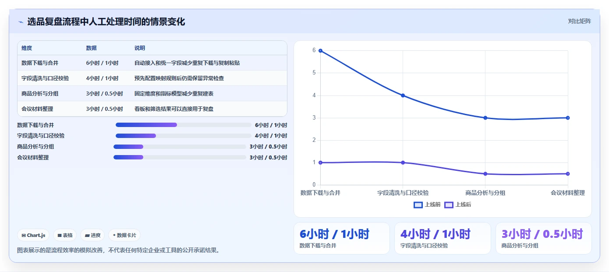This screenshot has width=609, height=272.
Task: Click table cell 字段清洗与口径校验
Action: [x=45, y=78]
